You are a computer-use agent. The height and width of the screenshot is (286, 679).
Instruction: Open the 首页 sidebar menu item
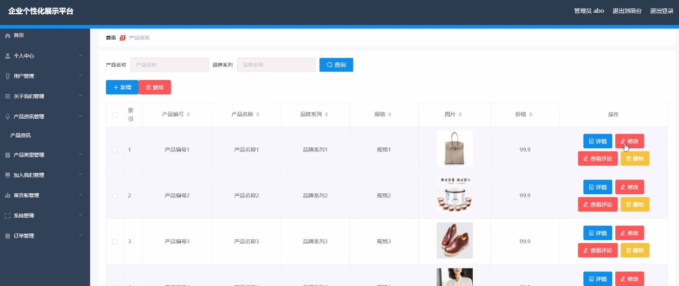coord(45,36)
